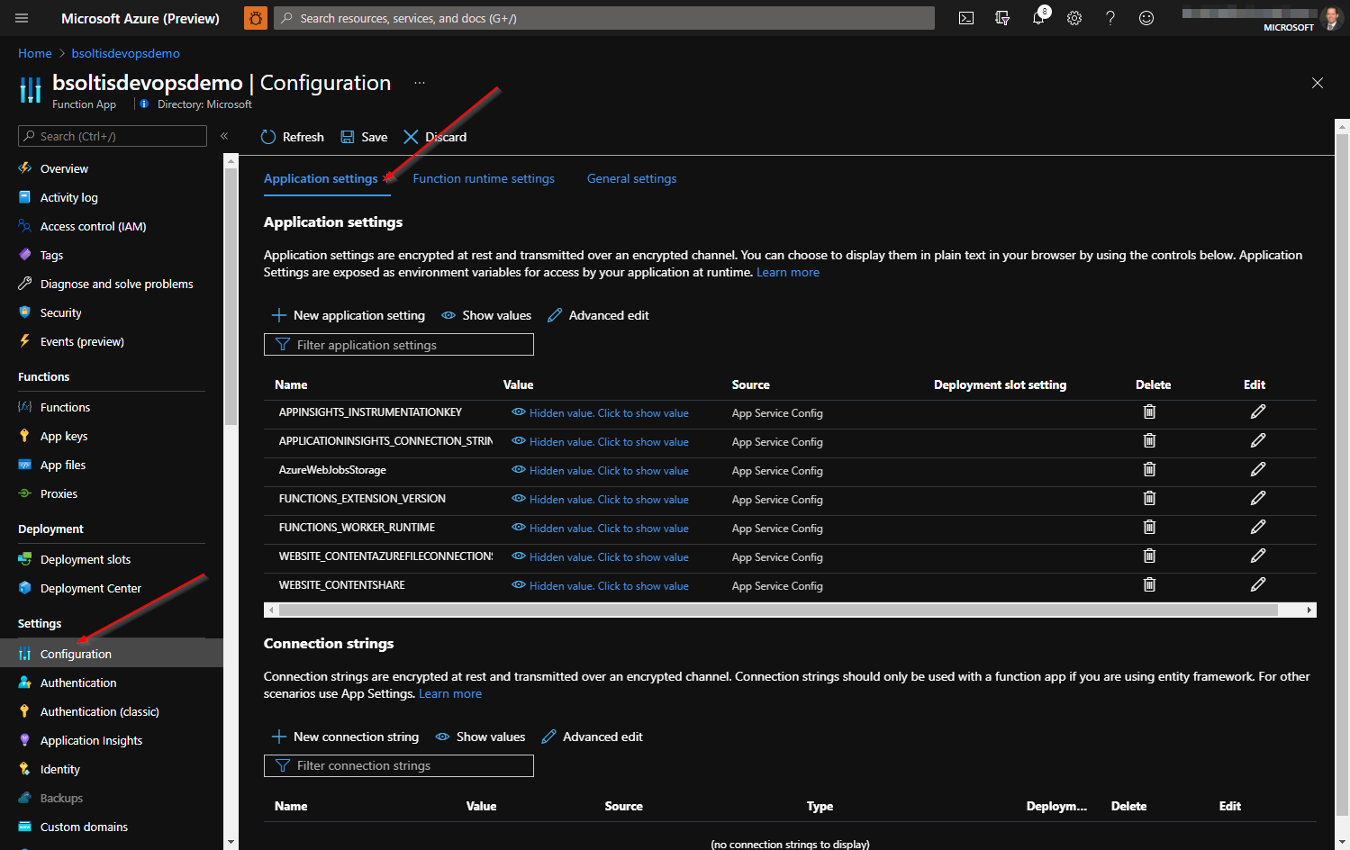
Task: Delete the FUNCTIONS_EXTENSION_VERSION setting
Action: [x=1149, y=499]
